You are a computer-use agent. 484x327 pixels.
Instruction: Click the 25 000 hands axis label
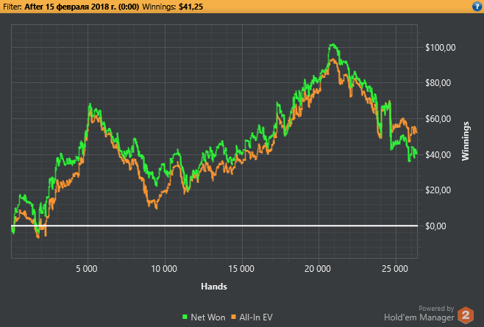395,269
